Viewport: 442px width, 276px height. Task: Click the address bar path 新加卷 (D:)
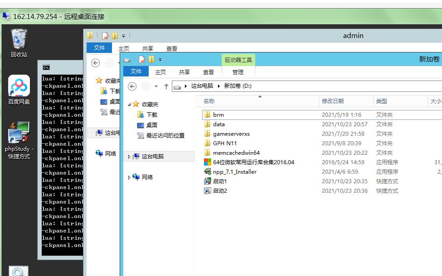pyautogui.click(x=238, y=86)
